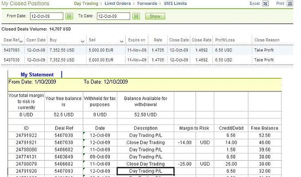301x177 pixels.
Task: Click the -25.00 margin to risk cell
Action: (184, 164)
